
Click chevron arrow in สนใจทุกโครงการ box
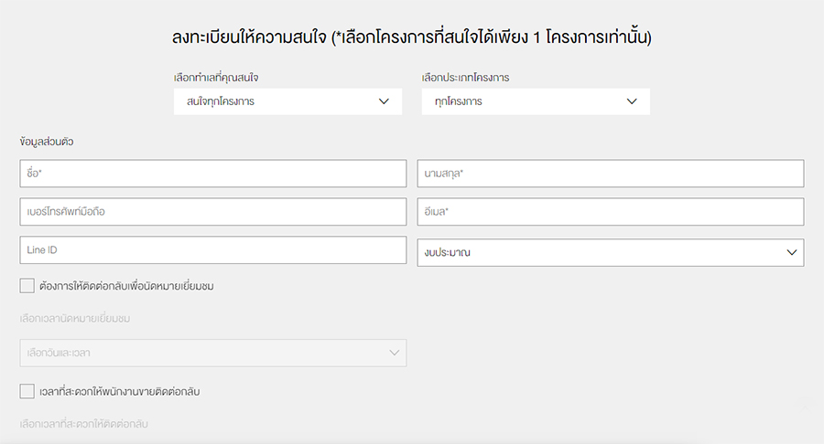tap(385, 101)
